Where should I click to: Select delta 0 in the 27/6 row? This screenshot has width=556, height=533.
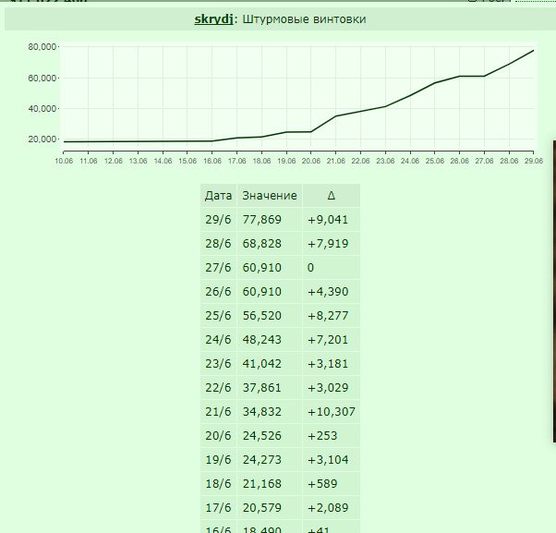(x=332, y=267)
